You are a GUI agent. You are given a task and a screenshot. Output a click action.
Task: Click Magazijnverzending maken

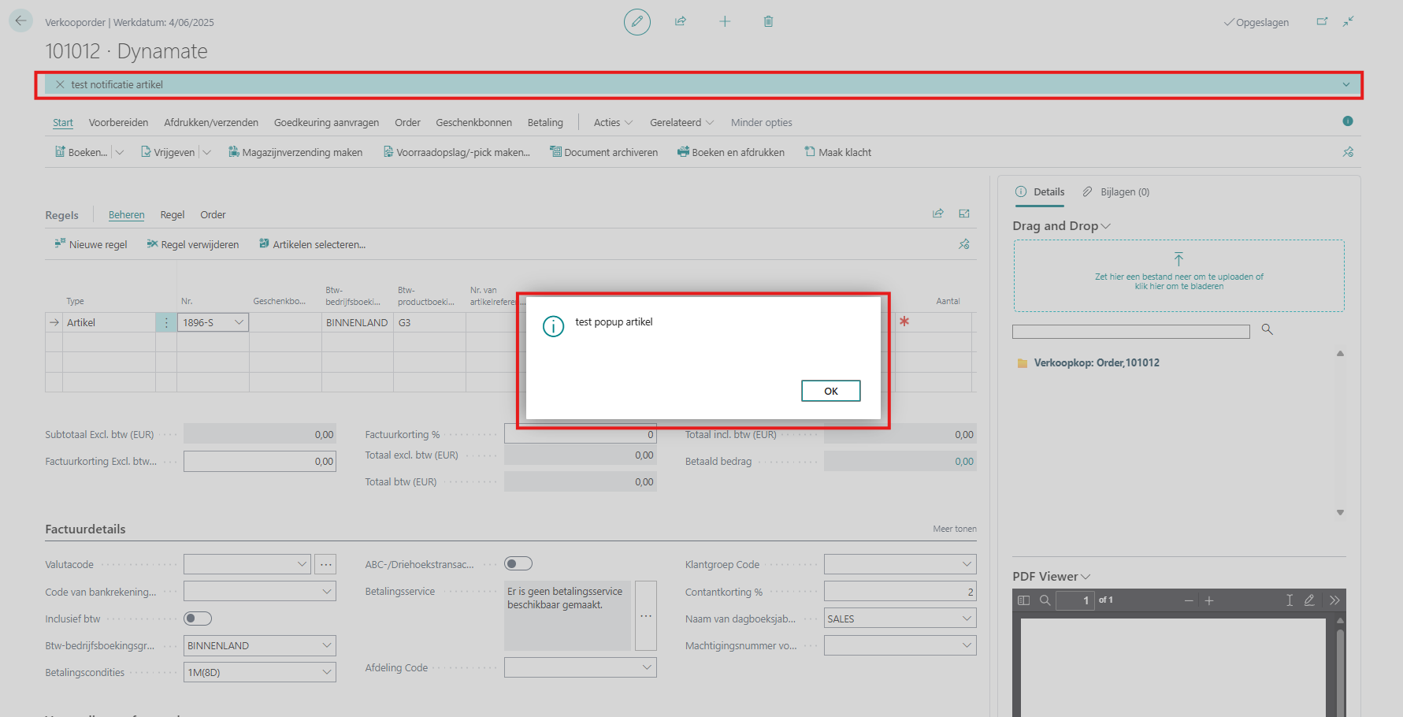click(295, 152)
